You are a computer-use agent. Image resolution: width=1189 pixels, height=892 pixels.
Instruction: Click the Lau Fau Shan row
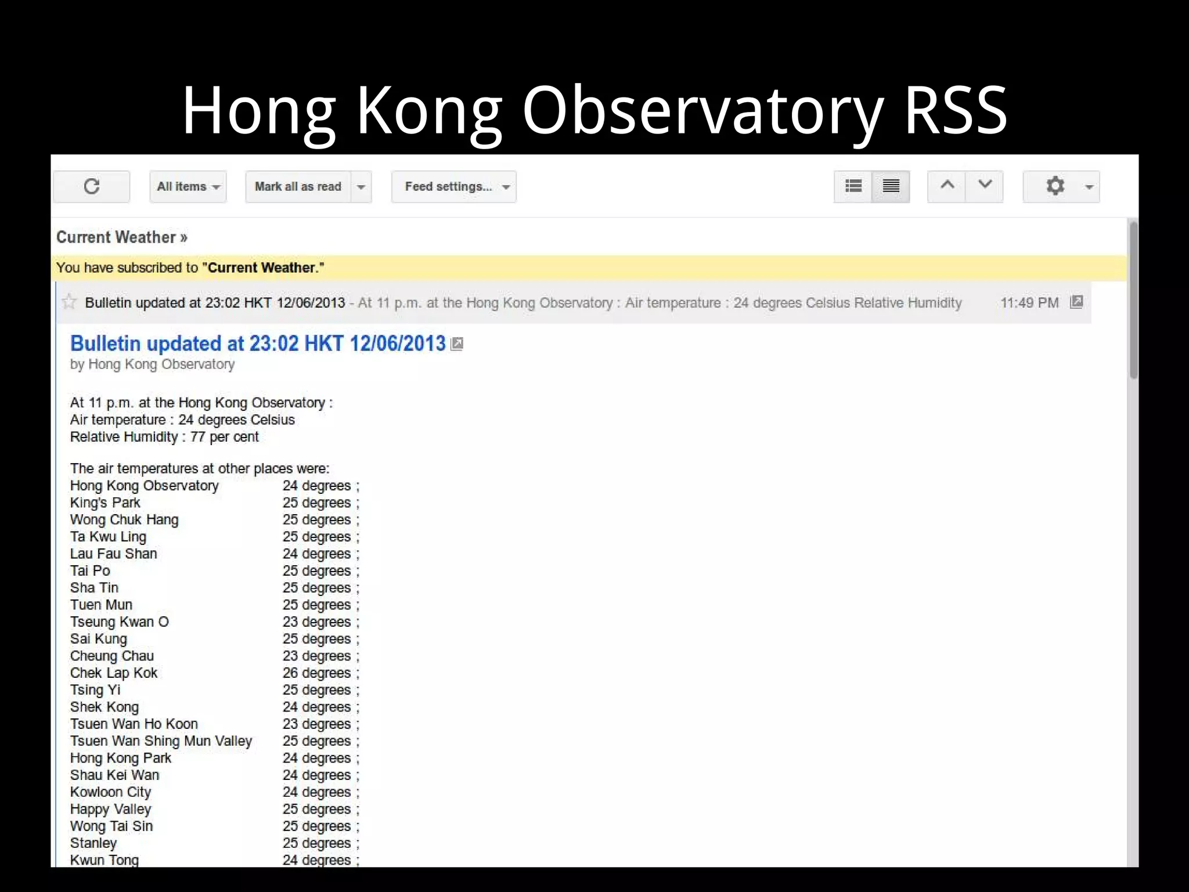215,554
